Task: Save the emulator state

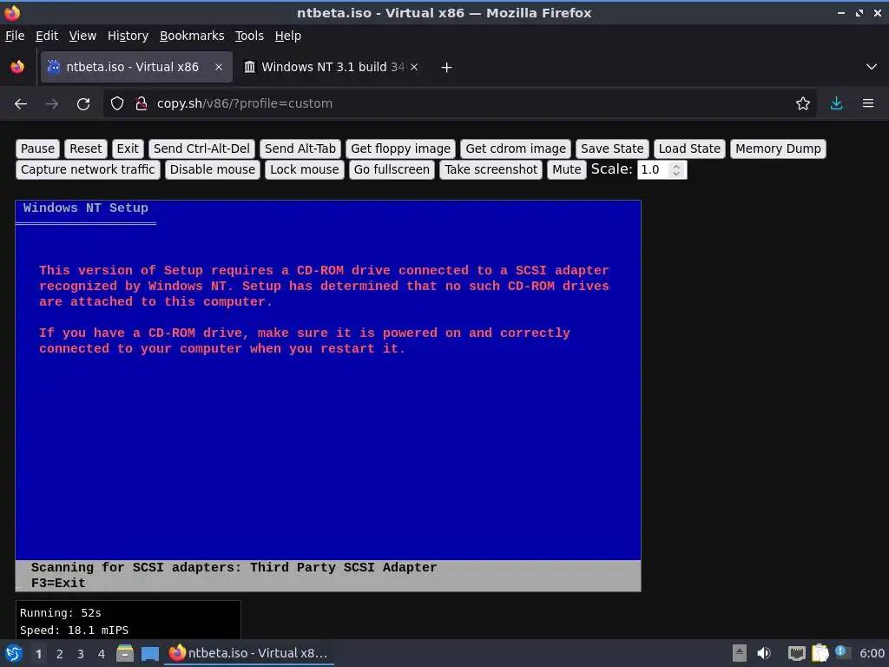Action: tap(612, 149)
